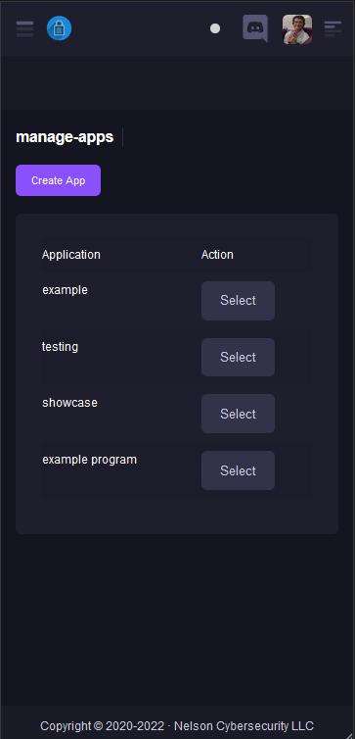
Task: Click the 'example program' application name
Action: pyautogui.click(x=90, y=460)
